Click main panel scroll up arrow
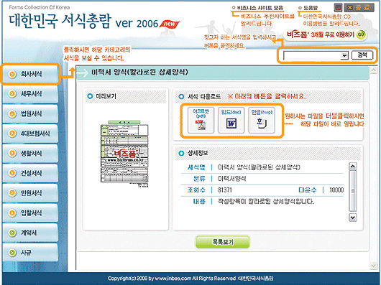Image resolution: width=381 pixels, height=285 pixels. (373, 70)
